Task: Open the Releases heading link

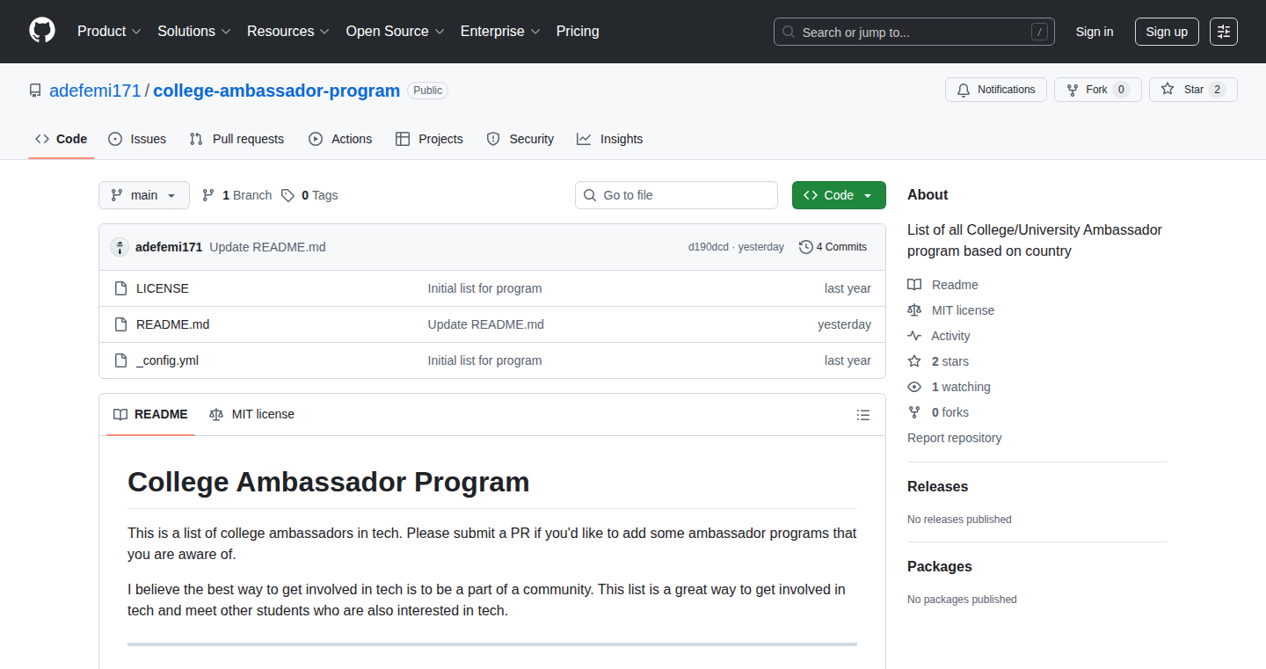Action: point(938,487)
